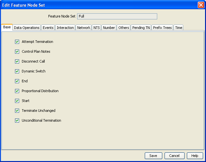Select the Base tab
206x162 pixels.
pyautogui.click(x=7, y=27)
